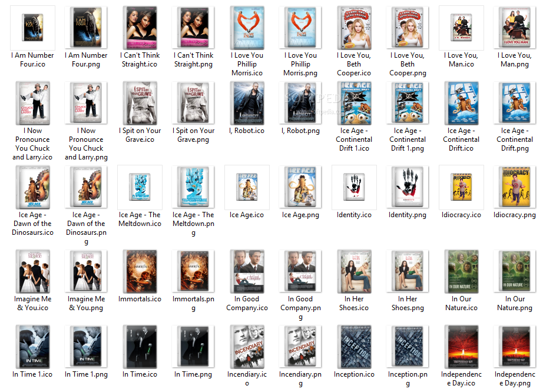
Task: Click the "In Her Shoes.ico" file name
Action: point(354,303)
